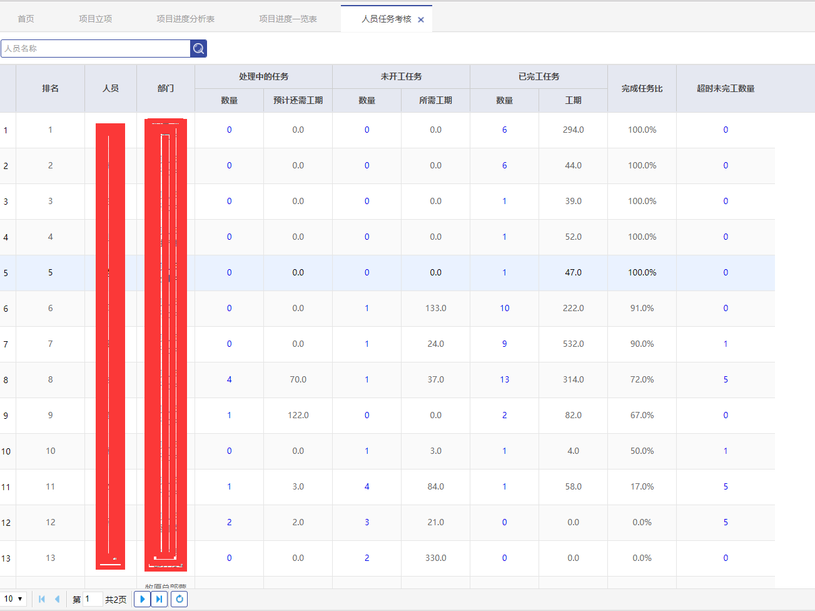
Task: Switch to 项目进度分析表 tab
Action: pyautogui.click(x=185, y=19)
